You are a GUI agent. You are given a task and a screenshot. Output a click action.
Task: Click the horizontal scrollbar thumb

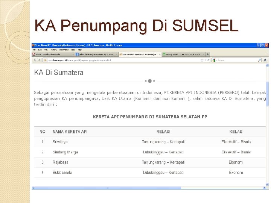[108, 188]
